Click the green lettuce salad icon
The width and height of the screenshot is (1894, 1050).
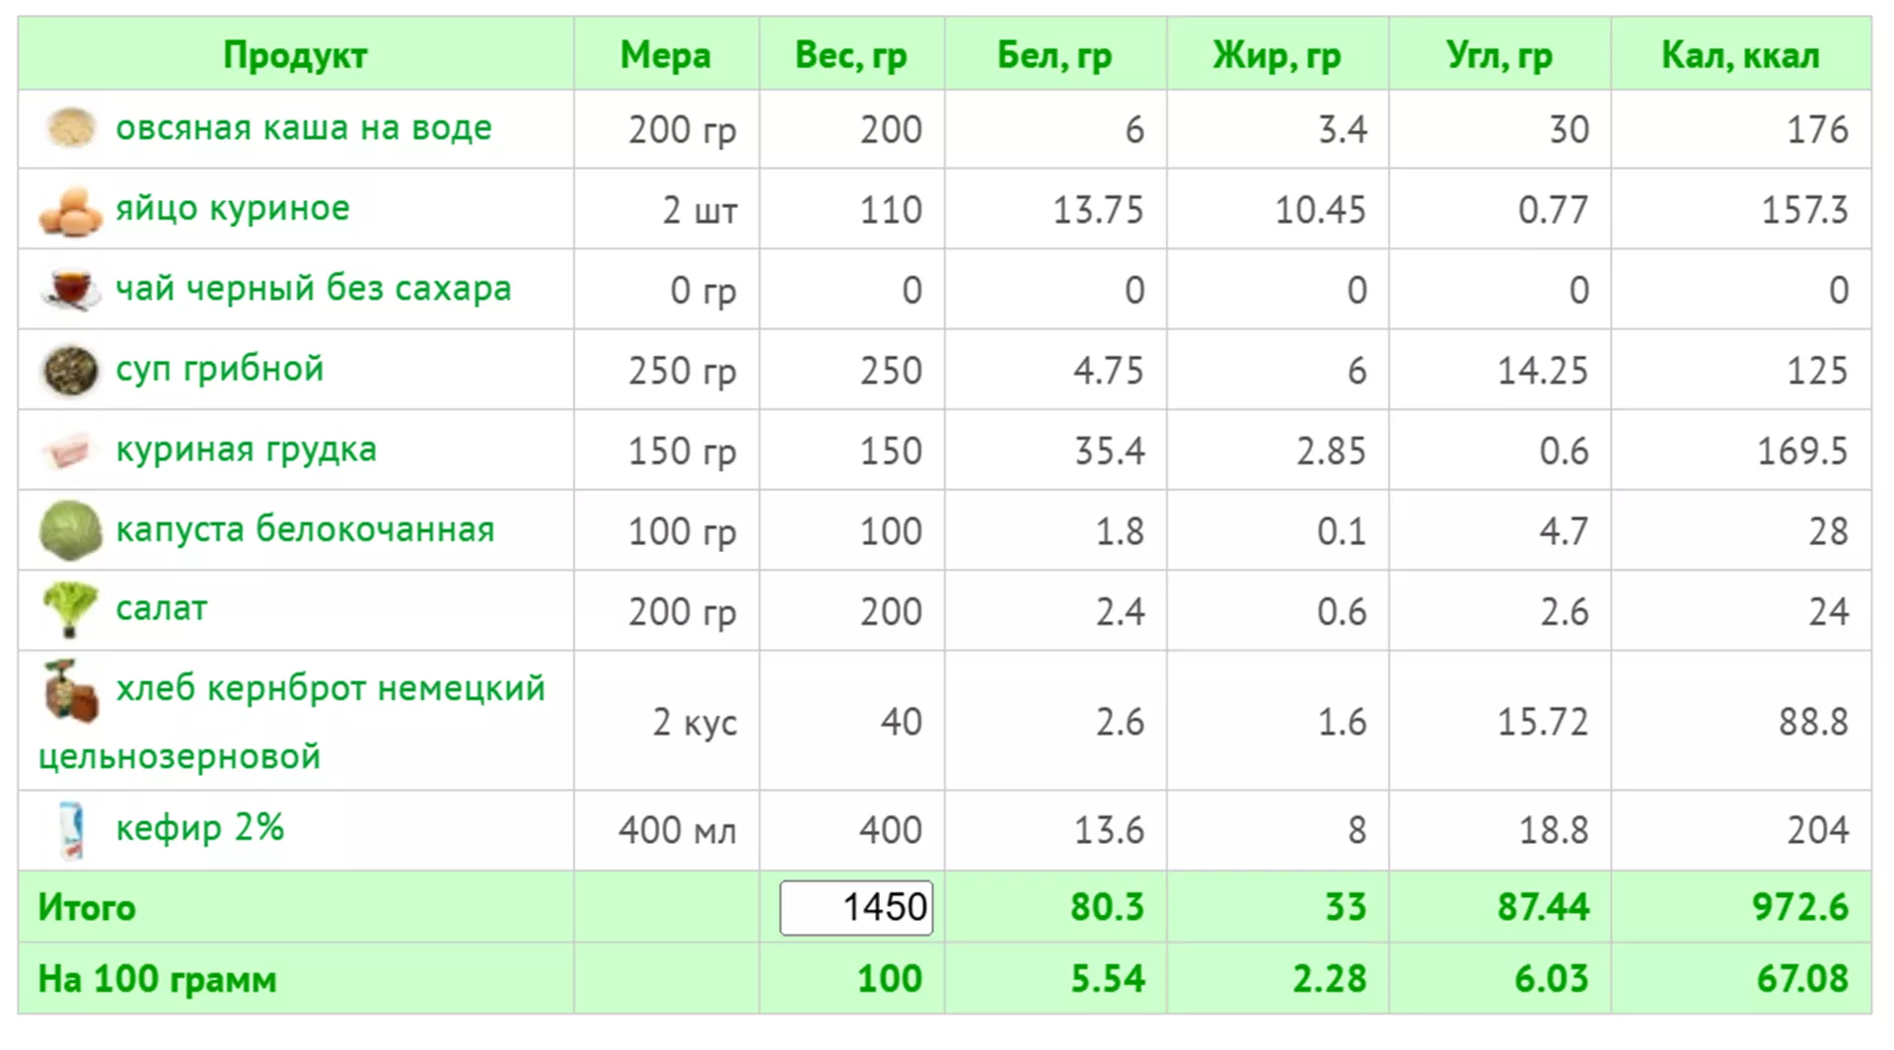(x=70, y=609)
